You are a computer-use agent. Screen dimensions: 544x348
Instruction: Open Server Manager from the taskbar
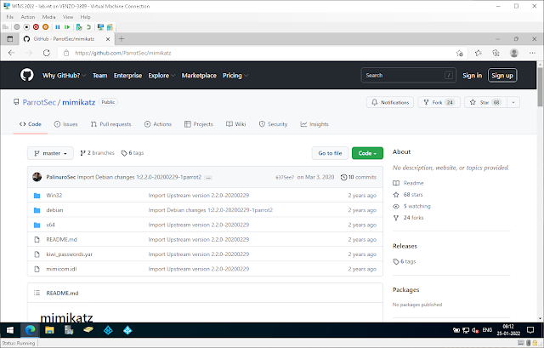click(69, 330)
